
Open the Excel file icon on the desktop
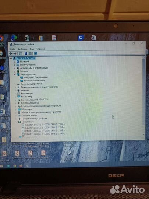[27, 38]
